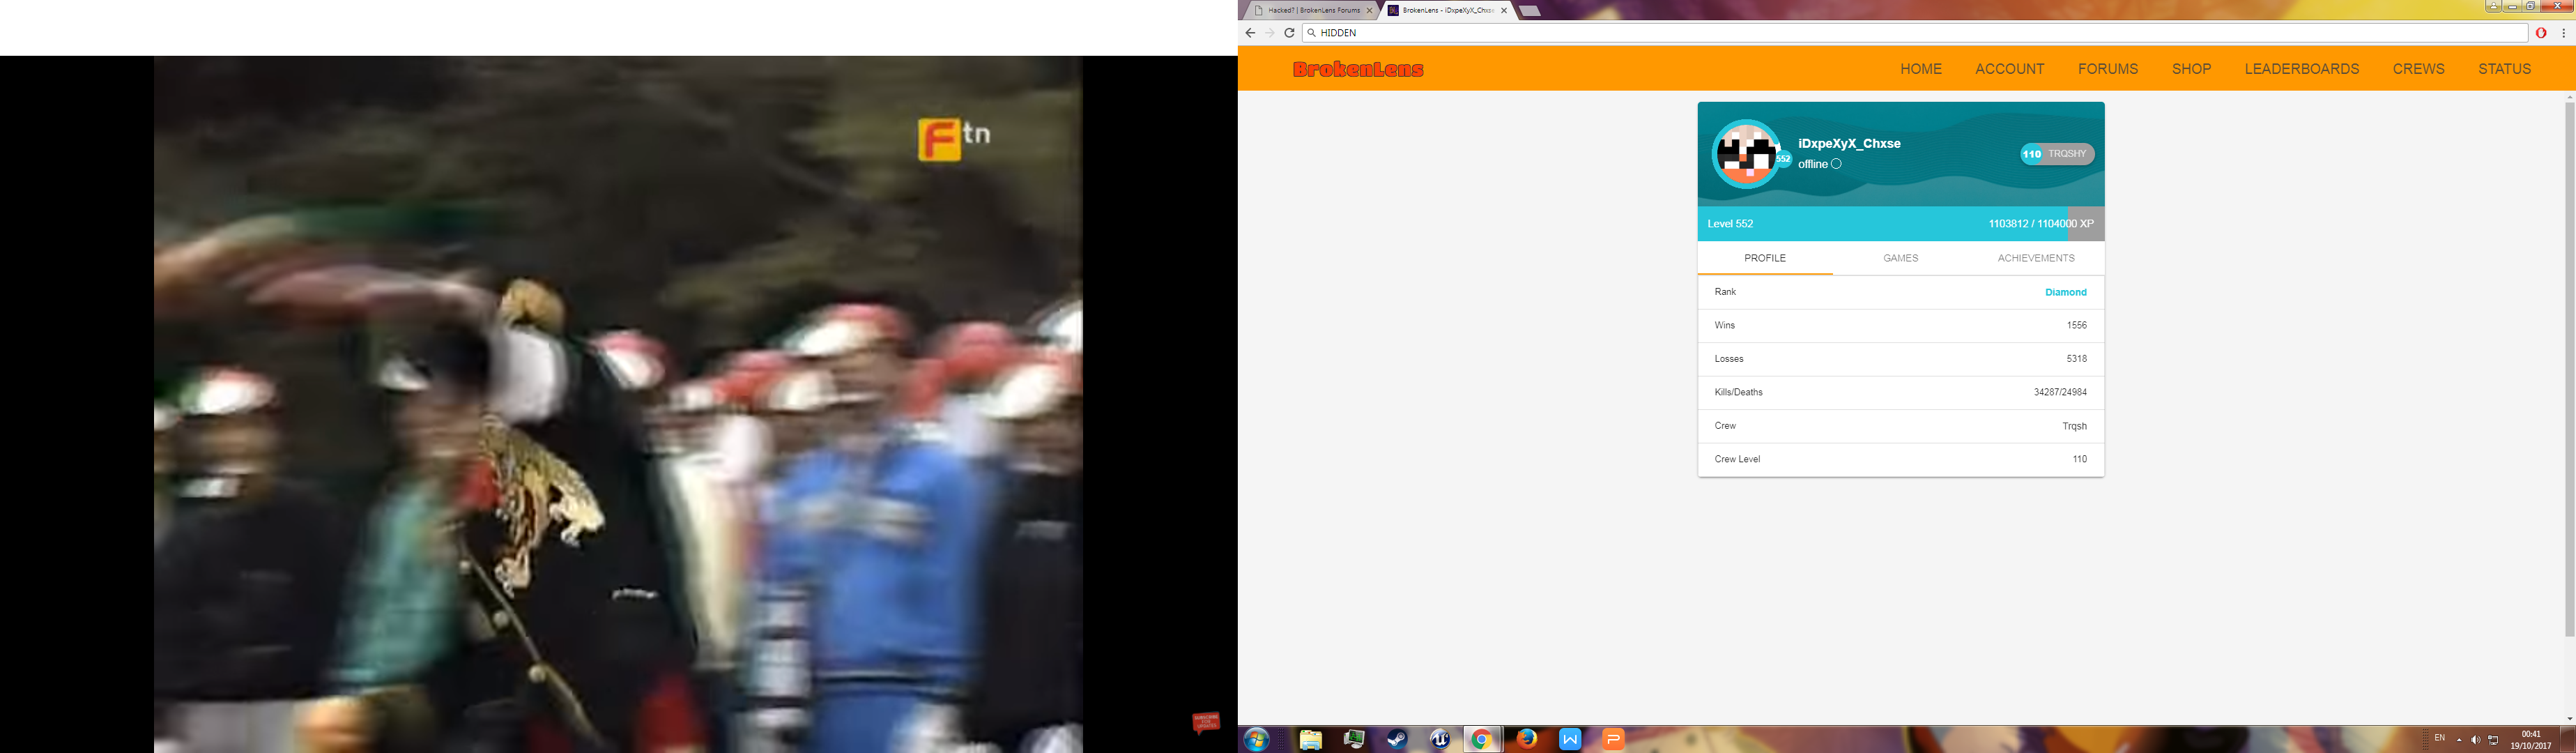Click the Level 552 XP progress bar

coord(1901,224)
